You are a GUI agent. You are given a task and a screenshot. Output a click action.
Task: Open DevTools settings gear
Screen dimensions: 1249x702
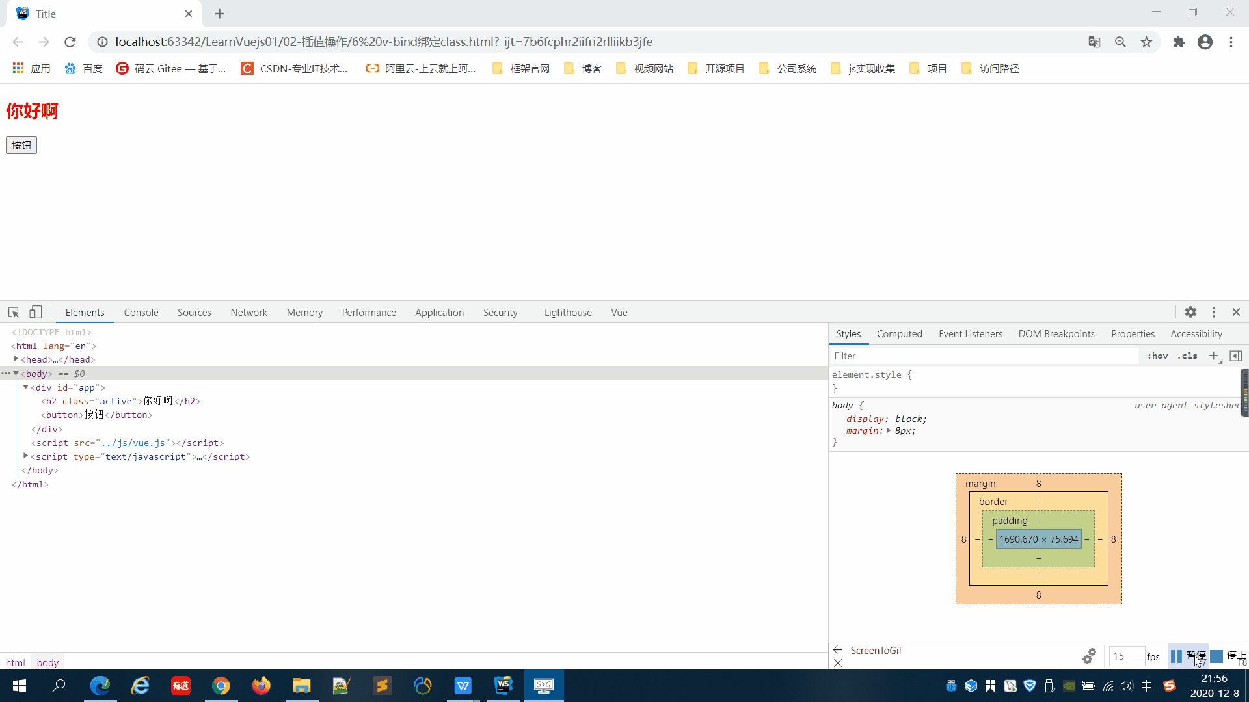point(1191,312)
